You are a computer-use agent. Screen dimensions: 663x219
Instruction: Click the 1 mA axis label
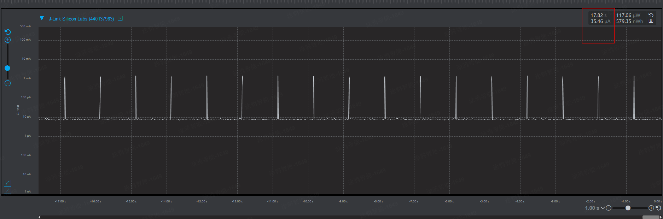pos(27,78)
